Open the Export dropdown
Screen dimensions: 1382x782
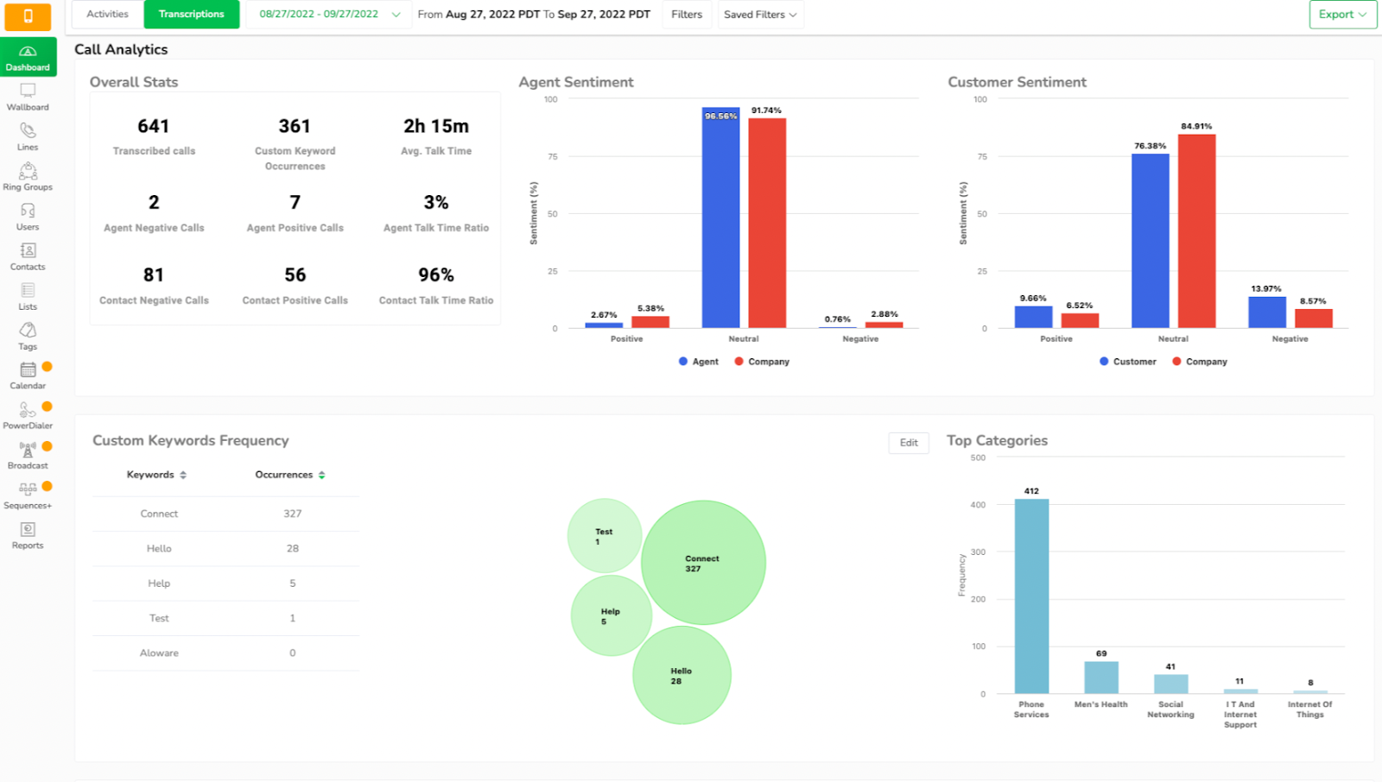click(x=1342, y=15)
